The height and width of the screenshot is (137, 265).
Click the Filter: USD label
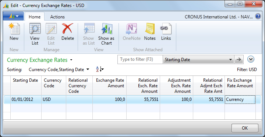click(x=247, y=70)
